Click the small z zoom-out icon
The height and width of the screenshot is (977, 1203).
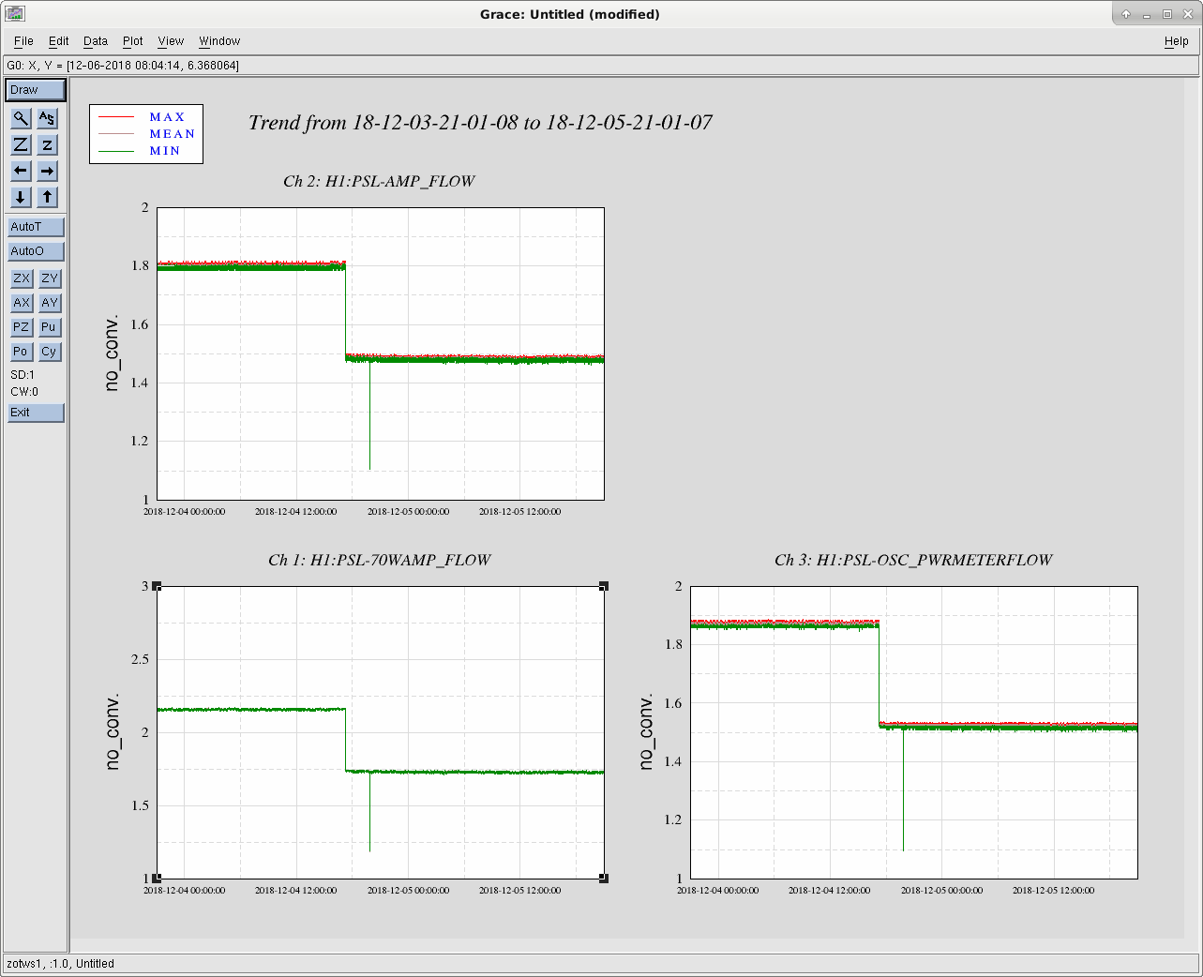coord(47,144)
